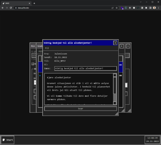Bookmark this page with the star icon
Screen dimensions: 161x145
117,8
